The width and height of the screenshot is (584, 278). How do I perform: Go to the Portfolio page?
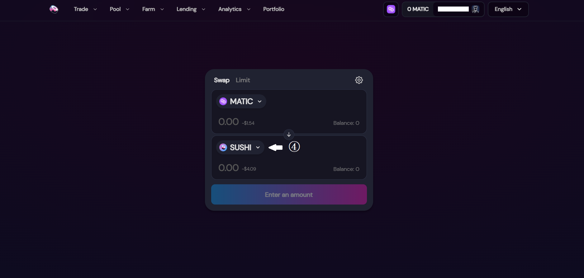273,9
